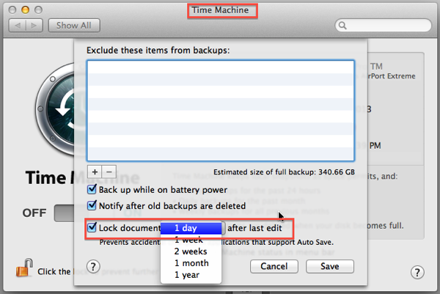440x294 pixels.
Task: Click the Estimated size of full backup text
Action: pos(284,172)
